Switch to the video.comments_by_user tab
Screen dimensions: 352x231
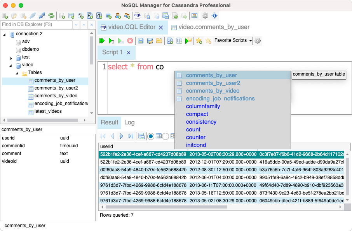214,27
